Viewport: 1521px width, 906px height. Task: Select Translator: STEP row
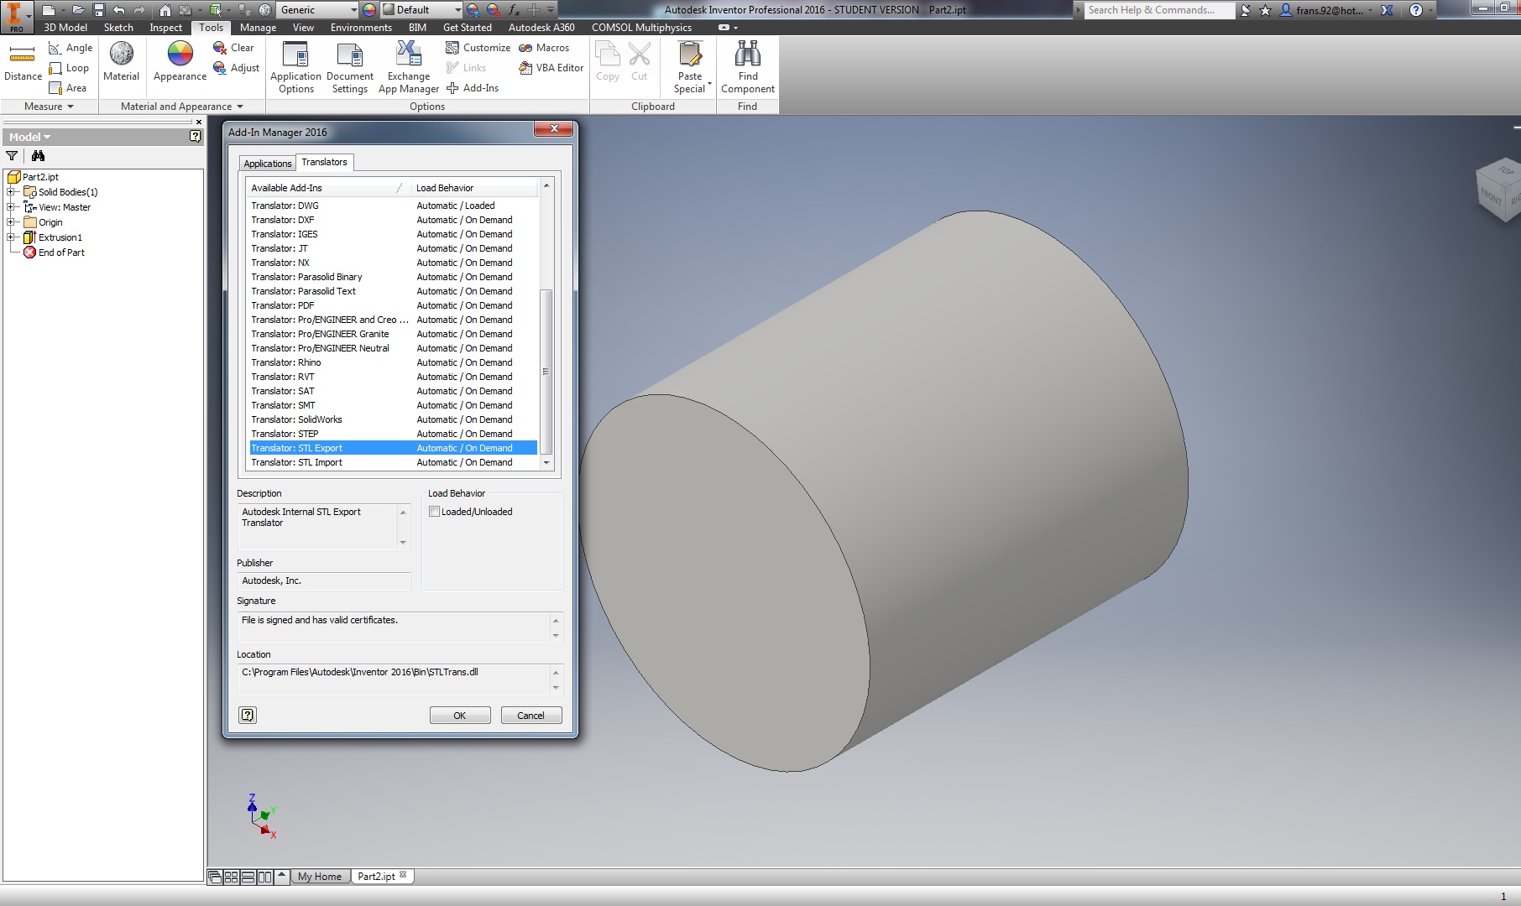[393, 434]
